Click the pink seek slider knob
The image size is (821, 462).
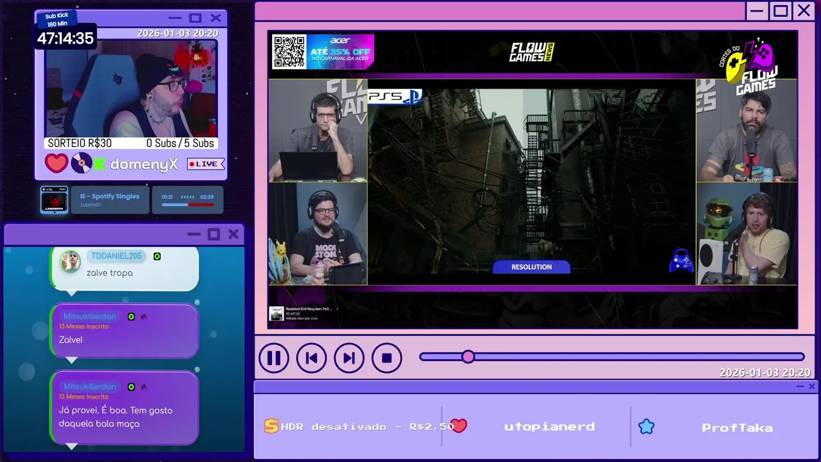click(x=468, y=357)
